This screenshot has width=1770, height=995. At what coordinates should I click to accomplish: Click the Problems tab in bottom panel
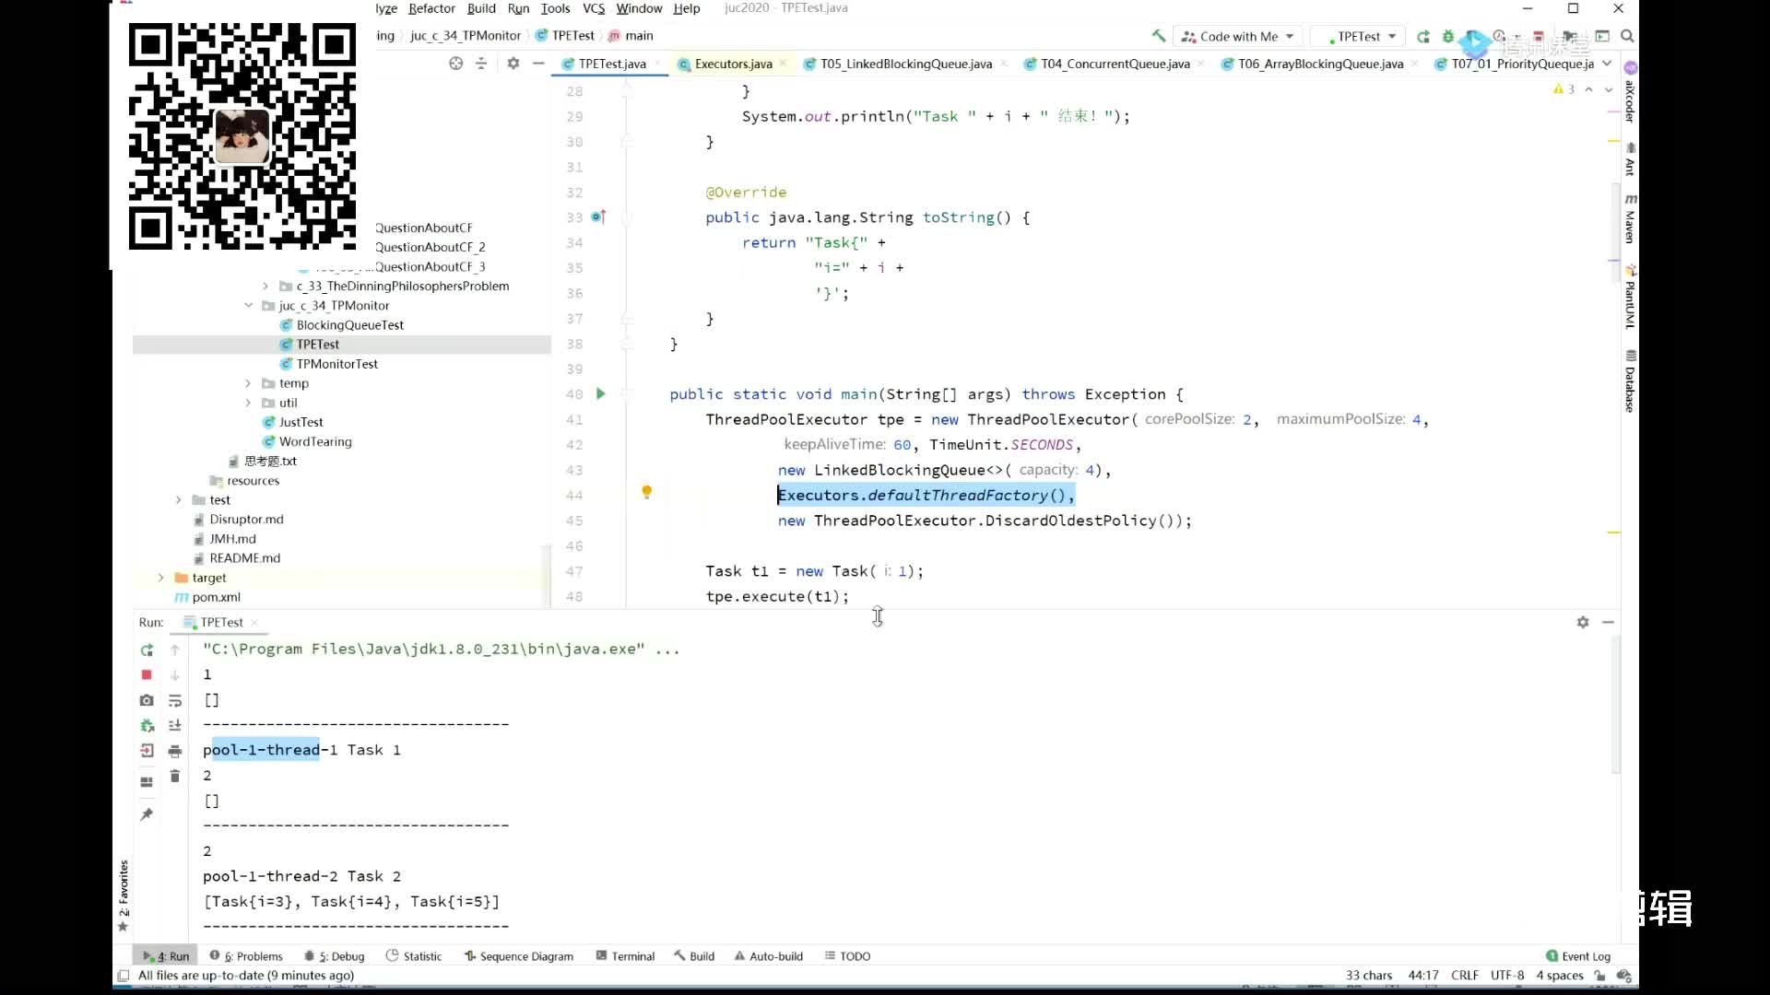pyautogui.click(x=253, y=954)
